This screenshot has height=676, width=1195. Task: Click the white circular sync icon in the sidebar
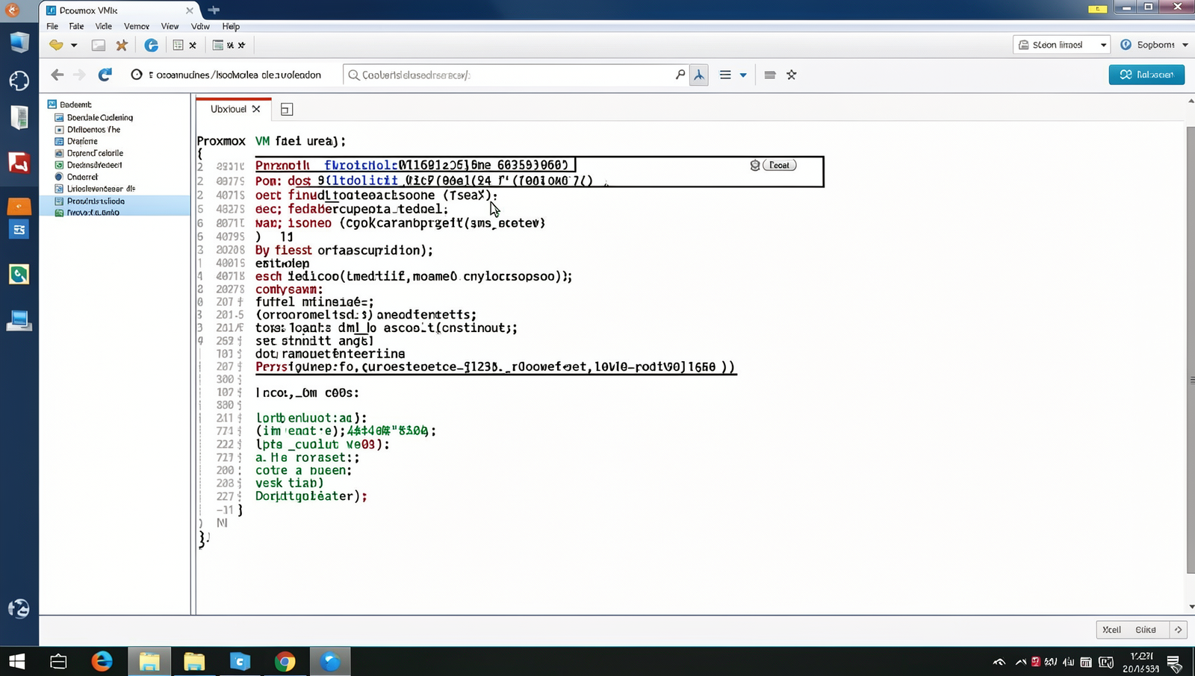click(19, 80)
